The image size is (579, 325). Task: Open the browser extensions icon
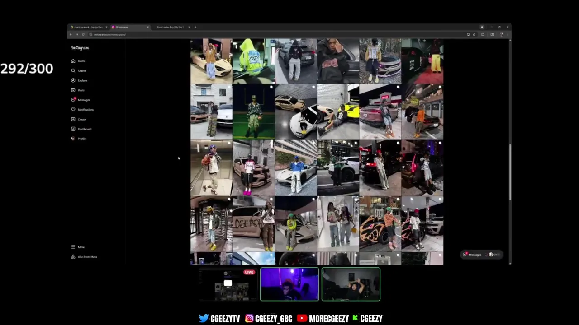483,34
